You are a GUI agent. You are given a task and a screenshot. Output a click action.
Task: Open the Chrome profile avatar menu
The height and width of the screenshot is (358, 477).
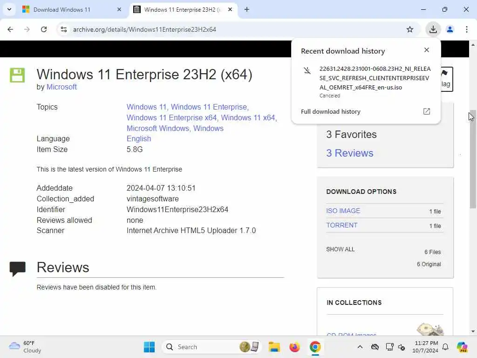(450, 29)
